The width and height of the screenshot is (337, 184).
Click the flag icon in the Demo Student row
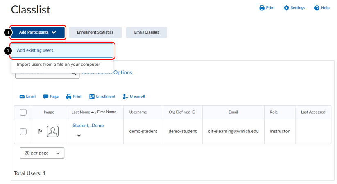coord(40,131)
